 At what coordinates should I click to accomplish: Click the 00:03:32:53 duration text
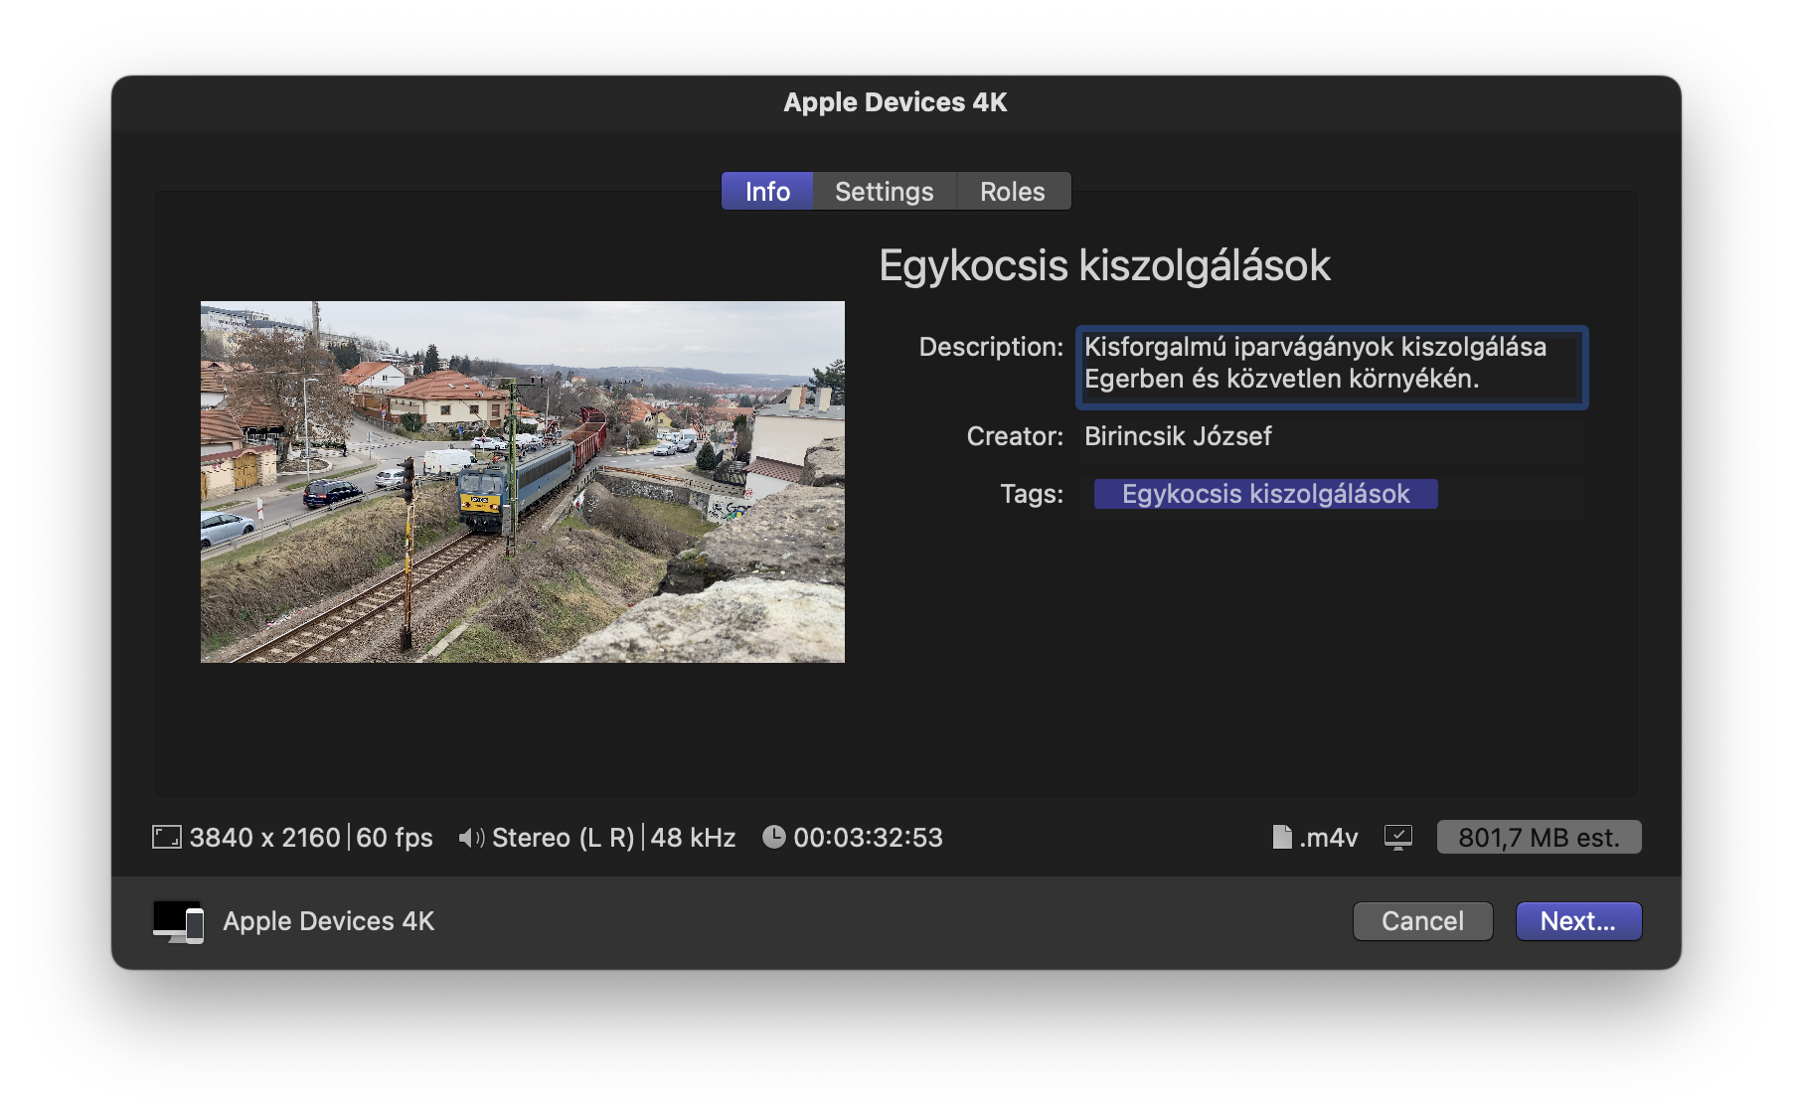pyautogui.click(x=868, y=838)
